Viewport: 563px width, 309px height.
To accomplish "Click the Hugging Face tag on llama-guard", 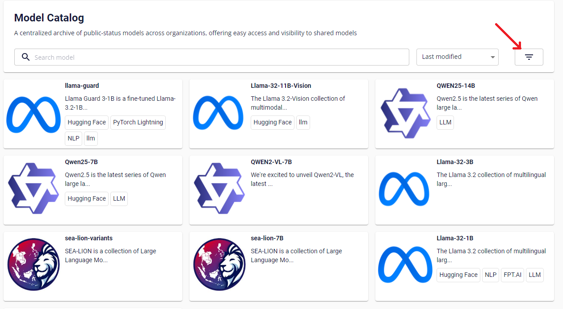I will tap(87, 123).
